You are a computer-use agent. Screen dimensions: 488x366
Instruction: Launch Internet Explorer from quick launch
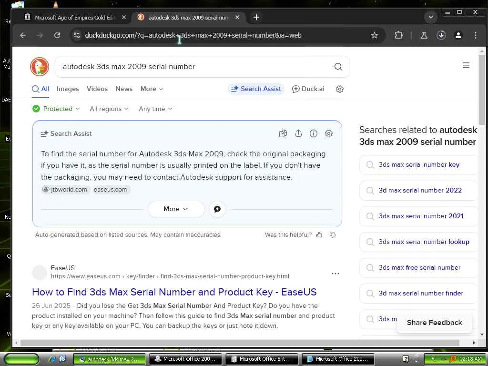click(x=52, y=359)
